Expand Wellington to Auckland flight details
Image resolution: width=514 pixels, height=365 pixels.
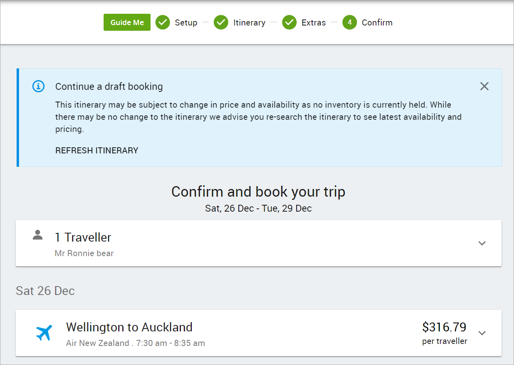tap(482, 333)
